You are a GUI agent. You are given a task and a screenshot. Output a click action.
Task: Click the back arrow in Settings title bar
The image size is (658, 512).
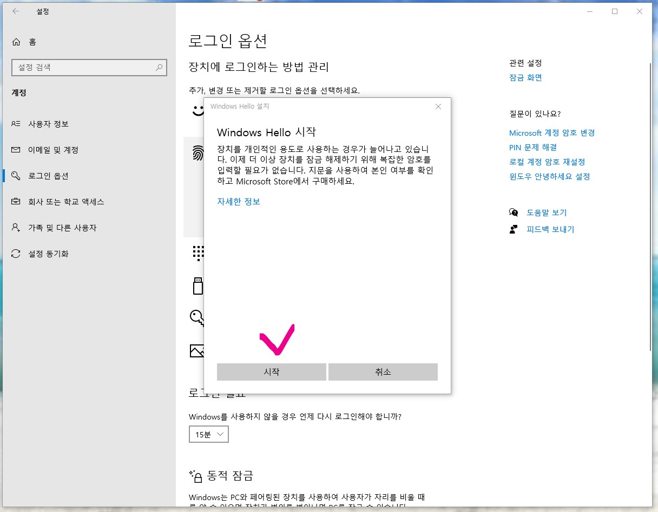[16, 11]
